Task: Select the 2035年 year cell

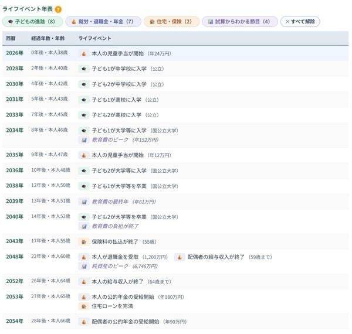Action: point(15,155)
